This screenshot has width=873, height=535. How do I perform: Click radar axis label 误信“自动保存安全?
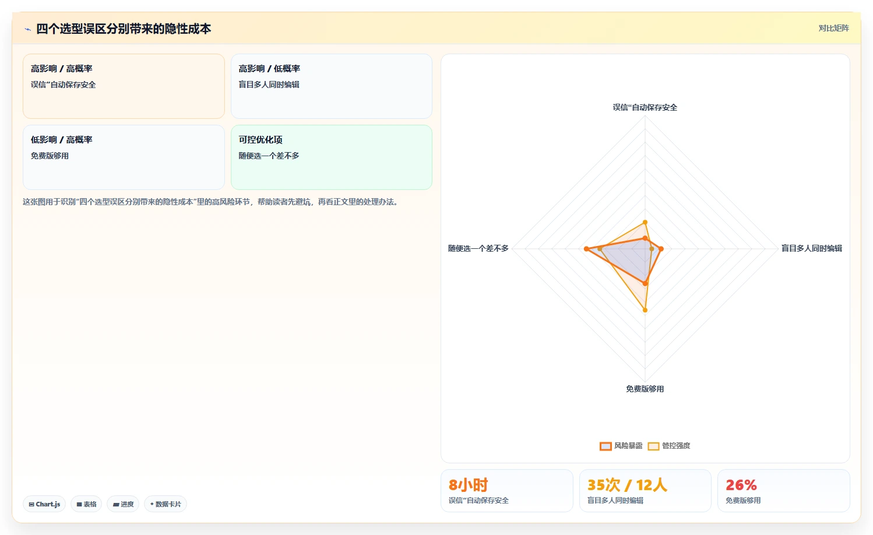pyautogui.click(x=645, y=107)
